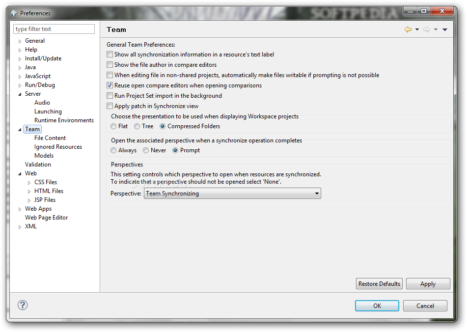This screenshot has width=467, height=332.
Task: Select the XML preference category
Action: click(x=31, y=226)
